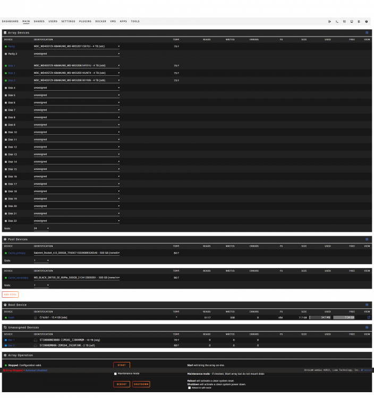Open Cache_primary device dropdown
Viewport: 374px width, 398px height.
(x=76, y=253)
